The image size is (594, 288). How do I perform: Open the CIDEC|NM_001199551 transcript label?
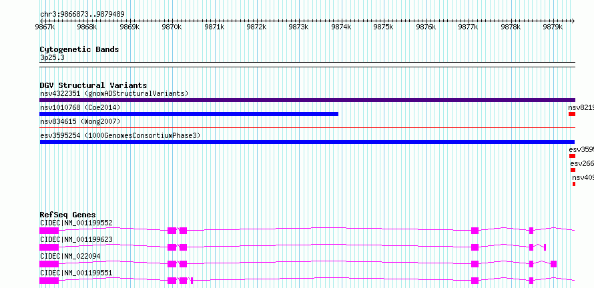coord(76,273)
